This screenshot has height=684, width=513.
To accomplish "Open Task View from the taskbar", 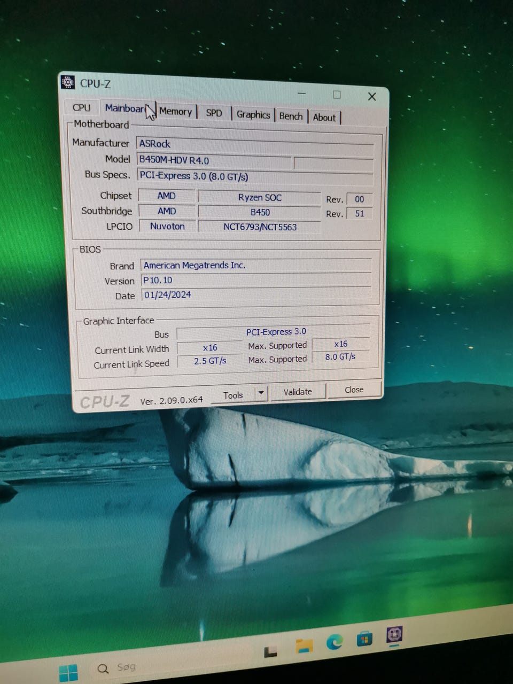I will pyautogui.click(x=270, y=651).
